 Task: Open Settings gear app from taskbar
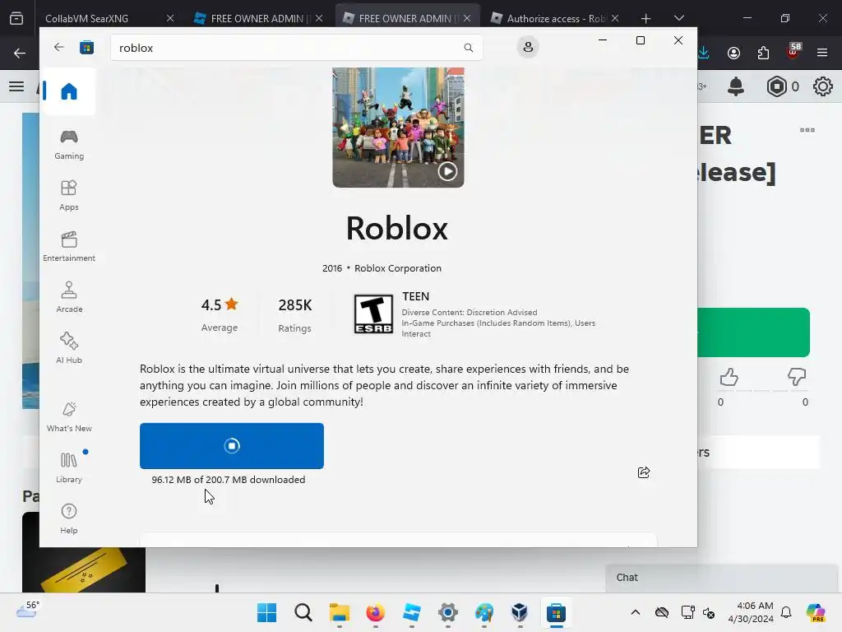click(x=448, y=612)
